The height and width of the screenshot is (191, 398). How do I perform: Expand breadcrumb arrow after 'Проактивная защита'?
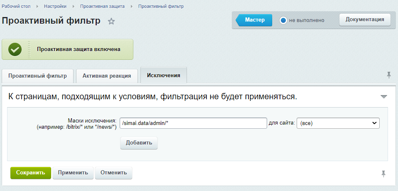(132, 7)
